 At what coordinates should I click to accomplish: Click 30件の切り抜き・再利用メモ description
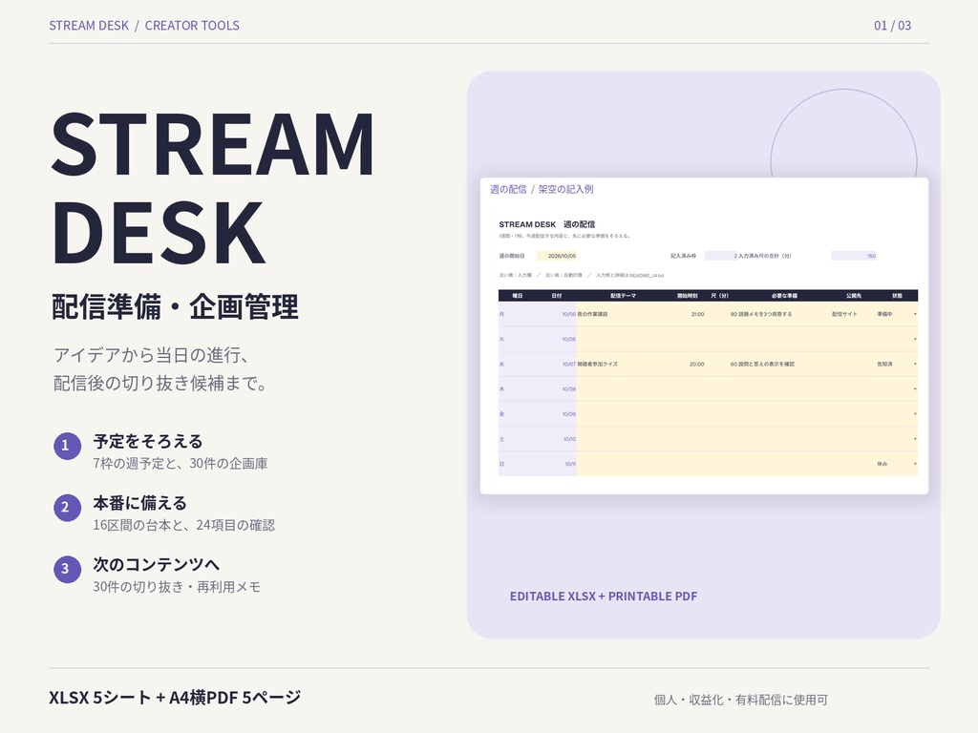click(x=177, y=587)
